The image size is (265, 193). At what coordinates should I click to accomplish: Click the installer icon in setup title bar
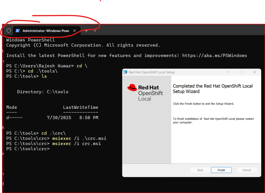tap(125, 72)
